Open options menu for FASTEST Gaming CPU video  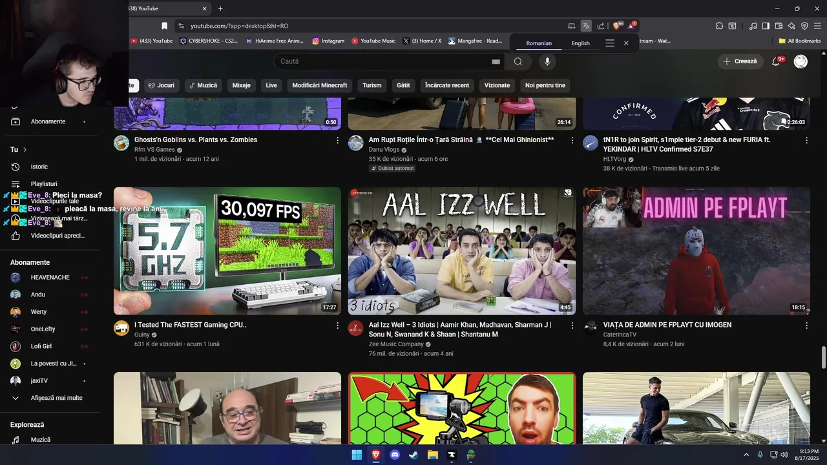tap(337, 325)
